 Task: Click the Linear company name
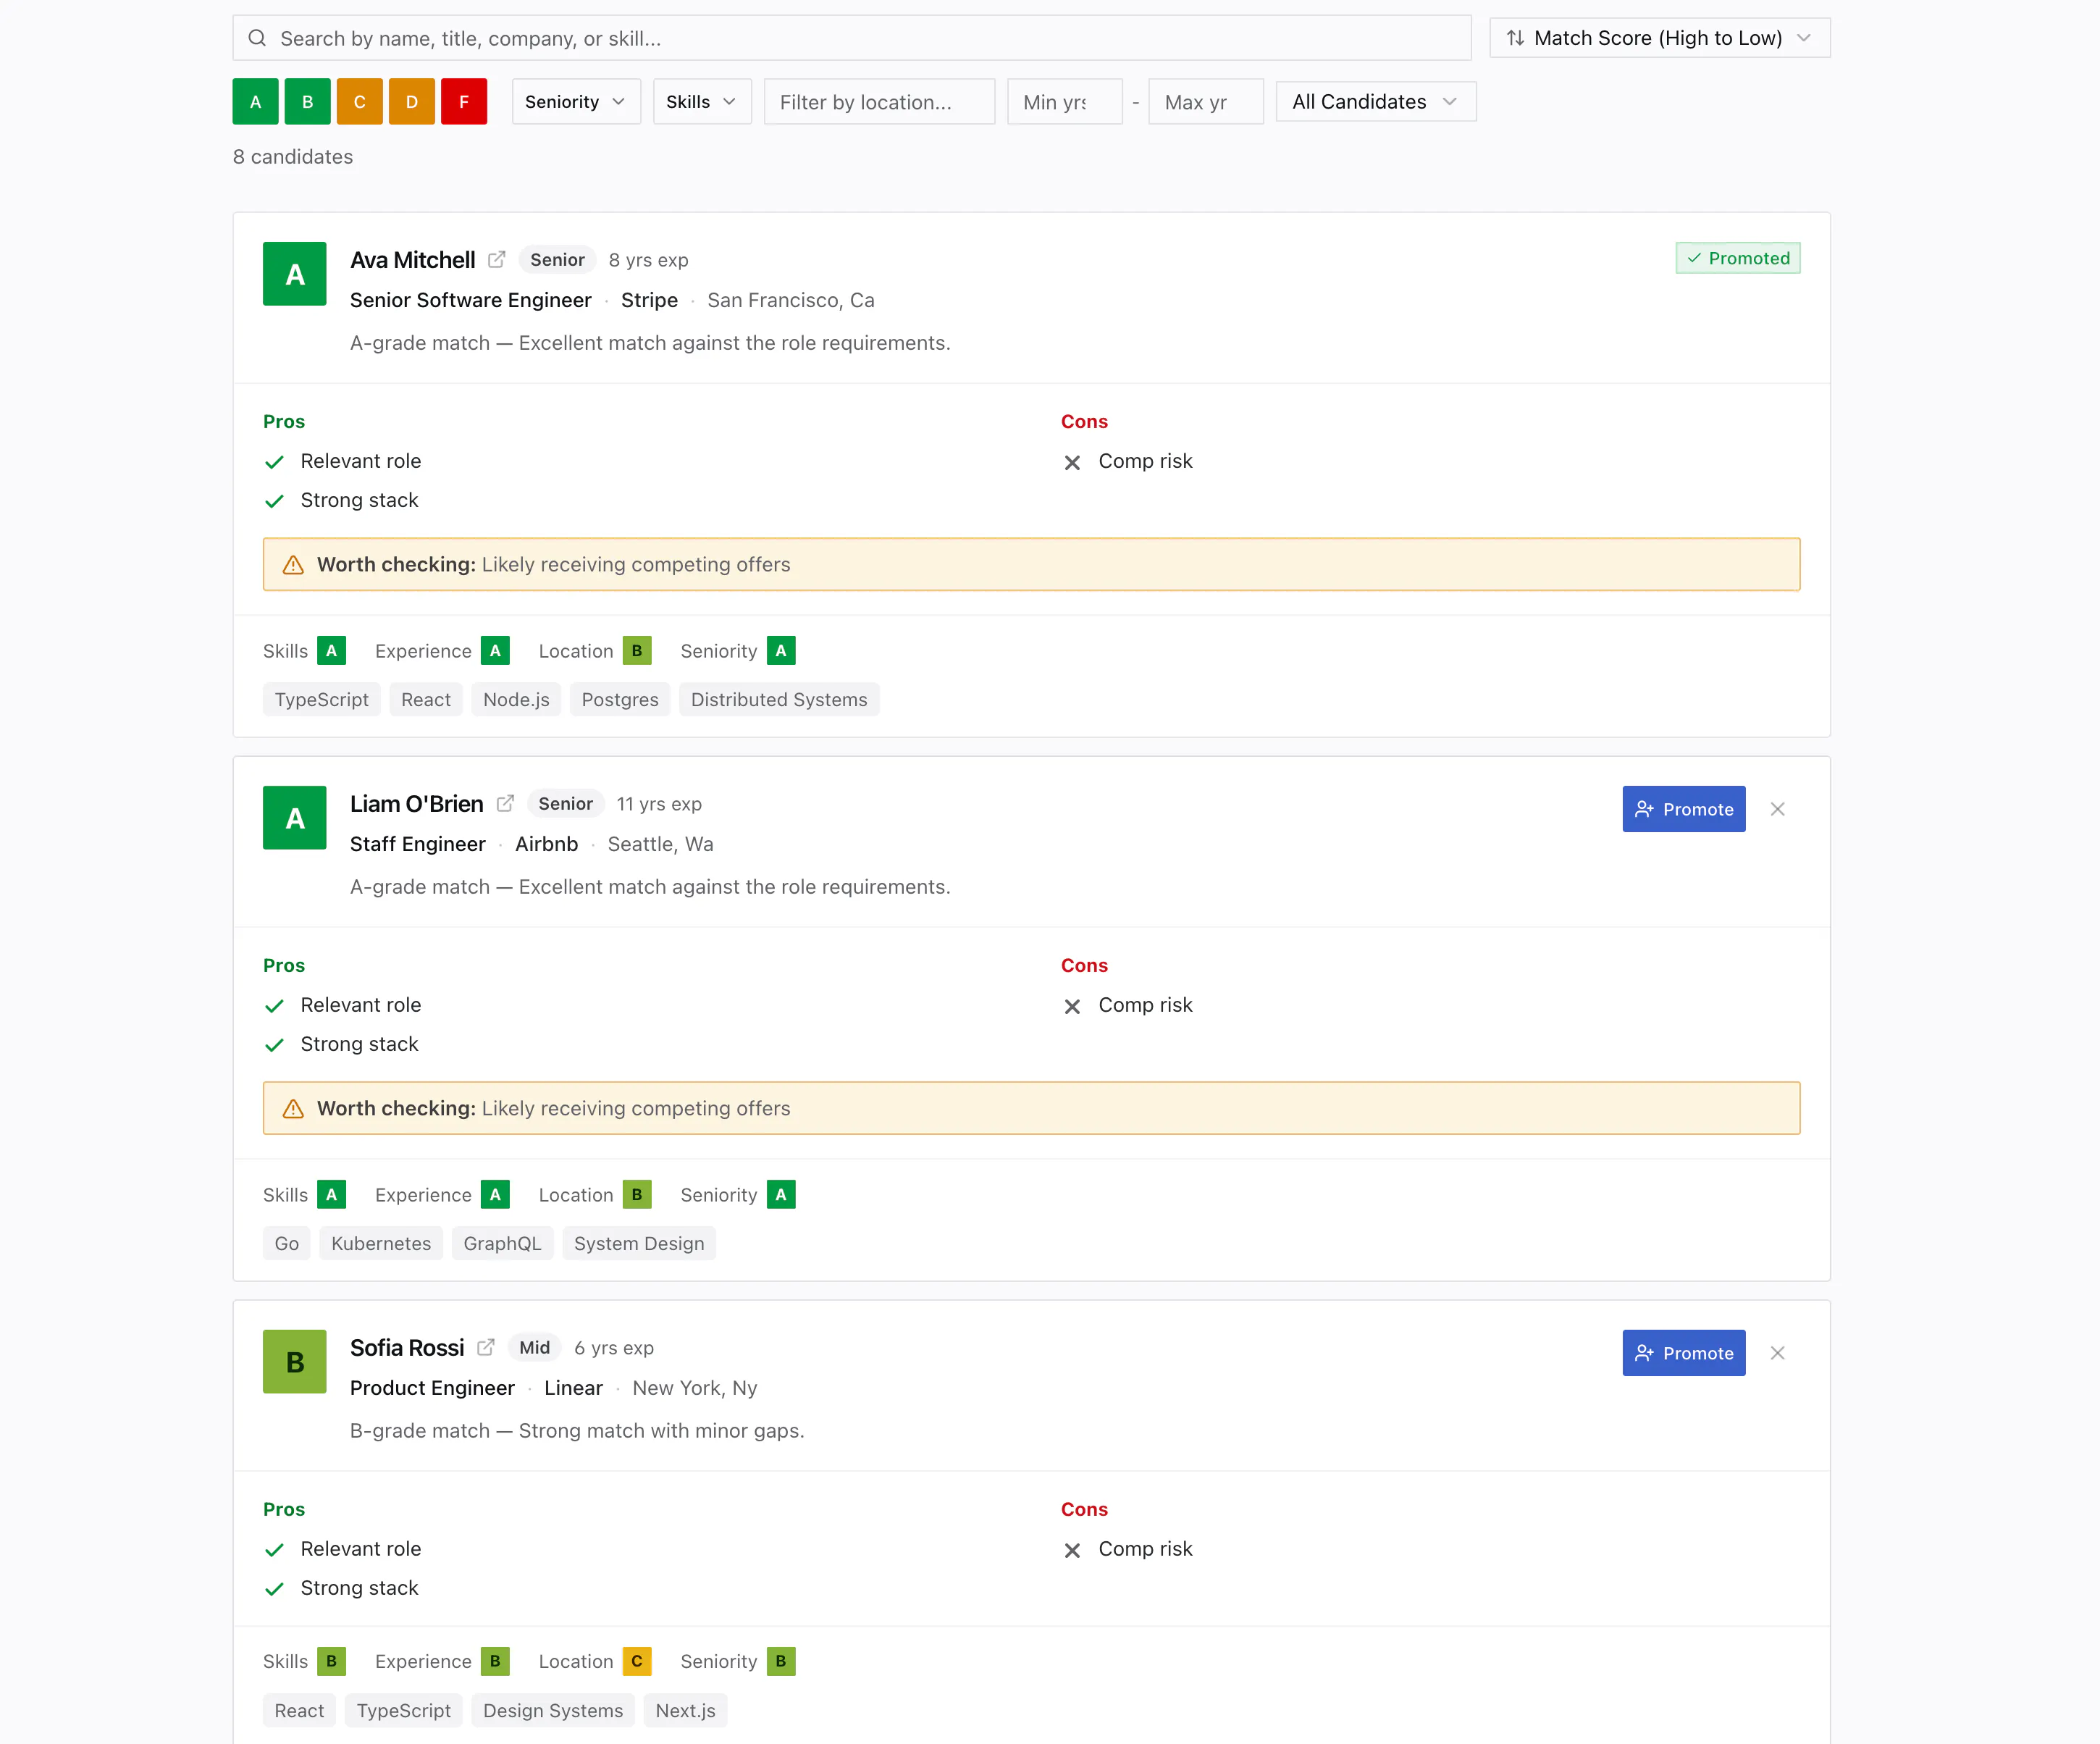click(x=573, y=1388)
